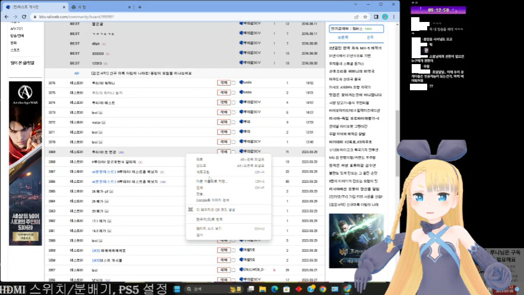This screenshot has width=524, height=295.
Task: Choose the QR code creation menu entry
Action: click(229, 210)
